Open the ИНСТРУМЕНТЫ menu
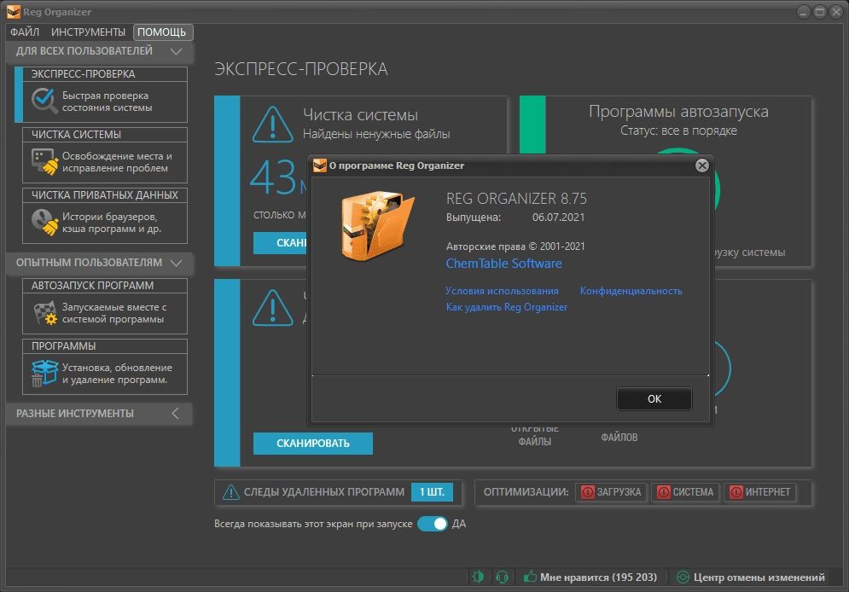 point(88,32)
